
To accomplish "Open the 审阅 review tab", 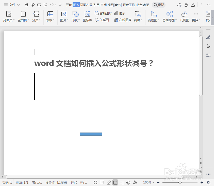I will click(x=104, y=4).
